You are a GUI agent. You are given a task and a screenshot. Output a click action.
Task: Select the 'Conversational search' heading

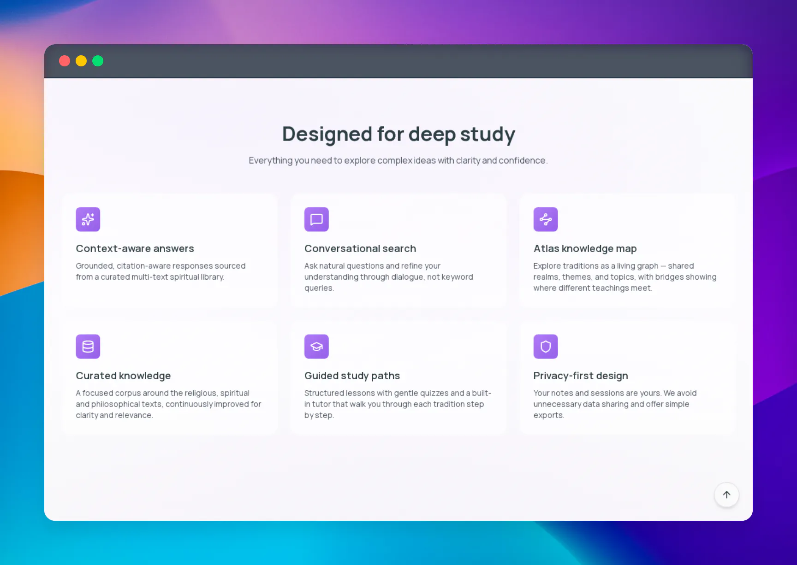(360, 248)
